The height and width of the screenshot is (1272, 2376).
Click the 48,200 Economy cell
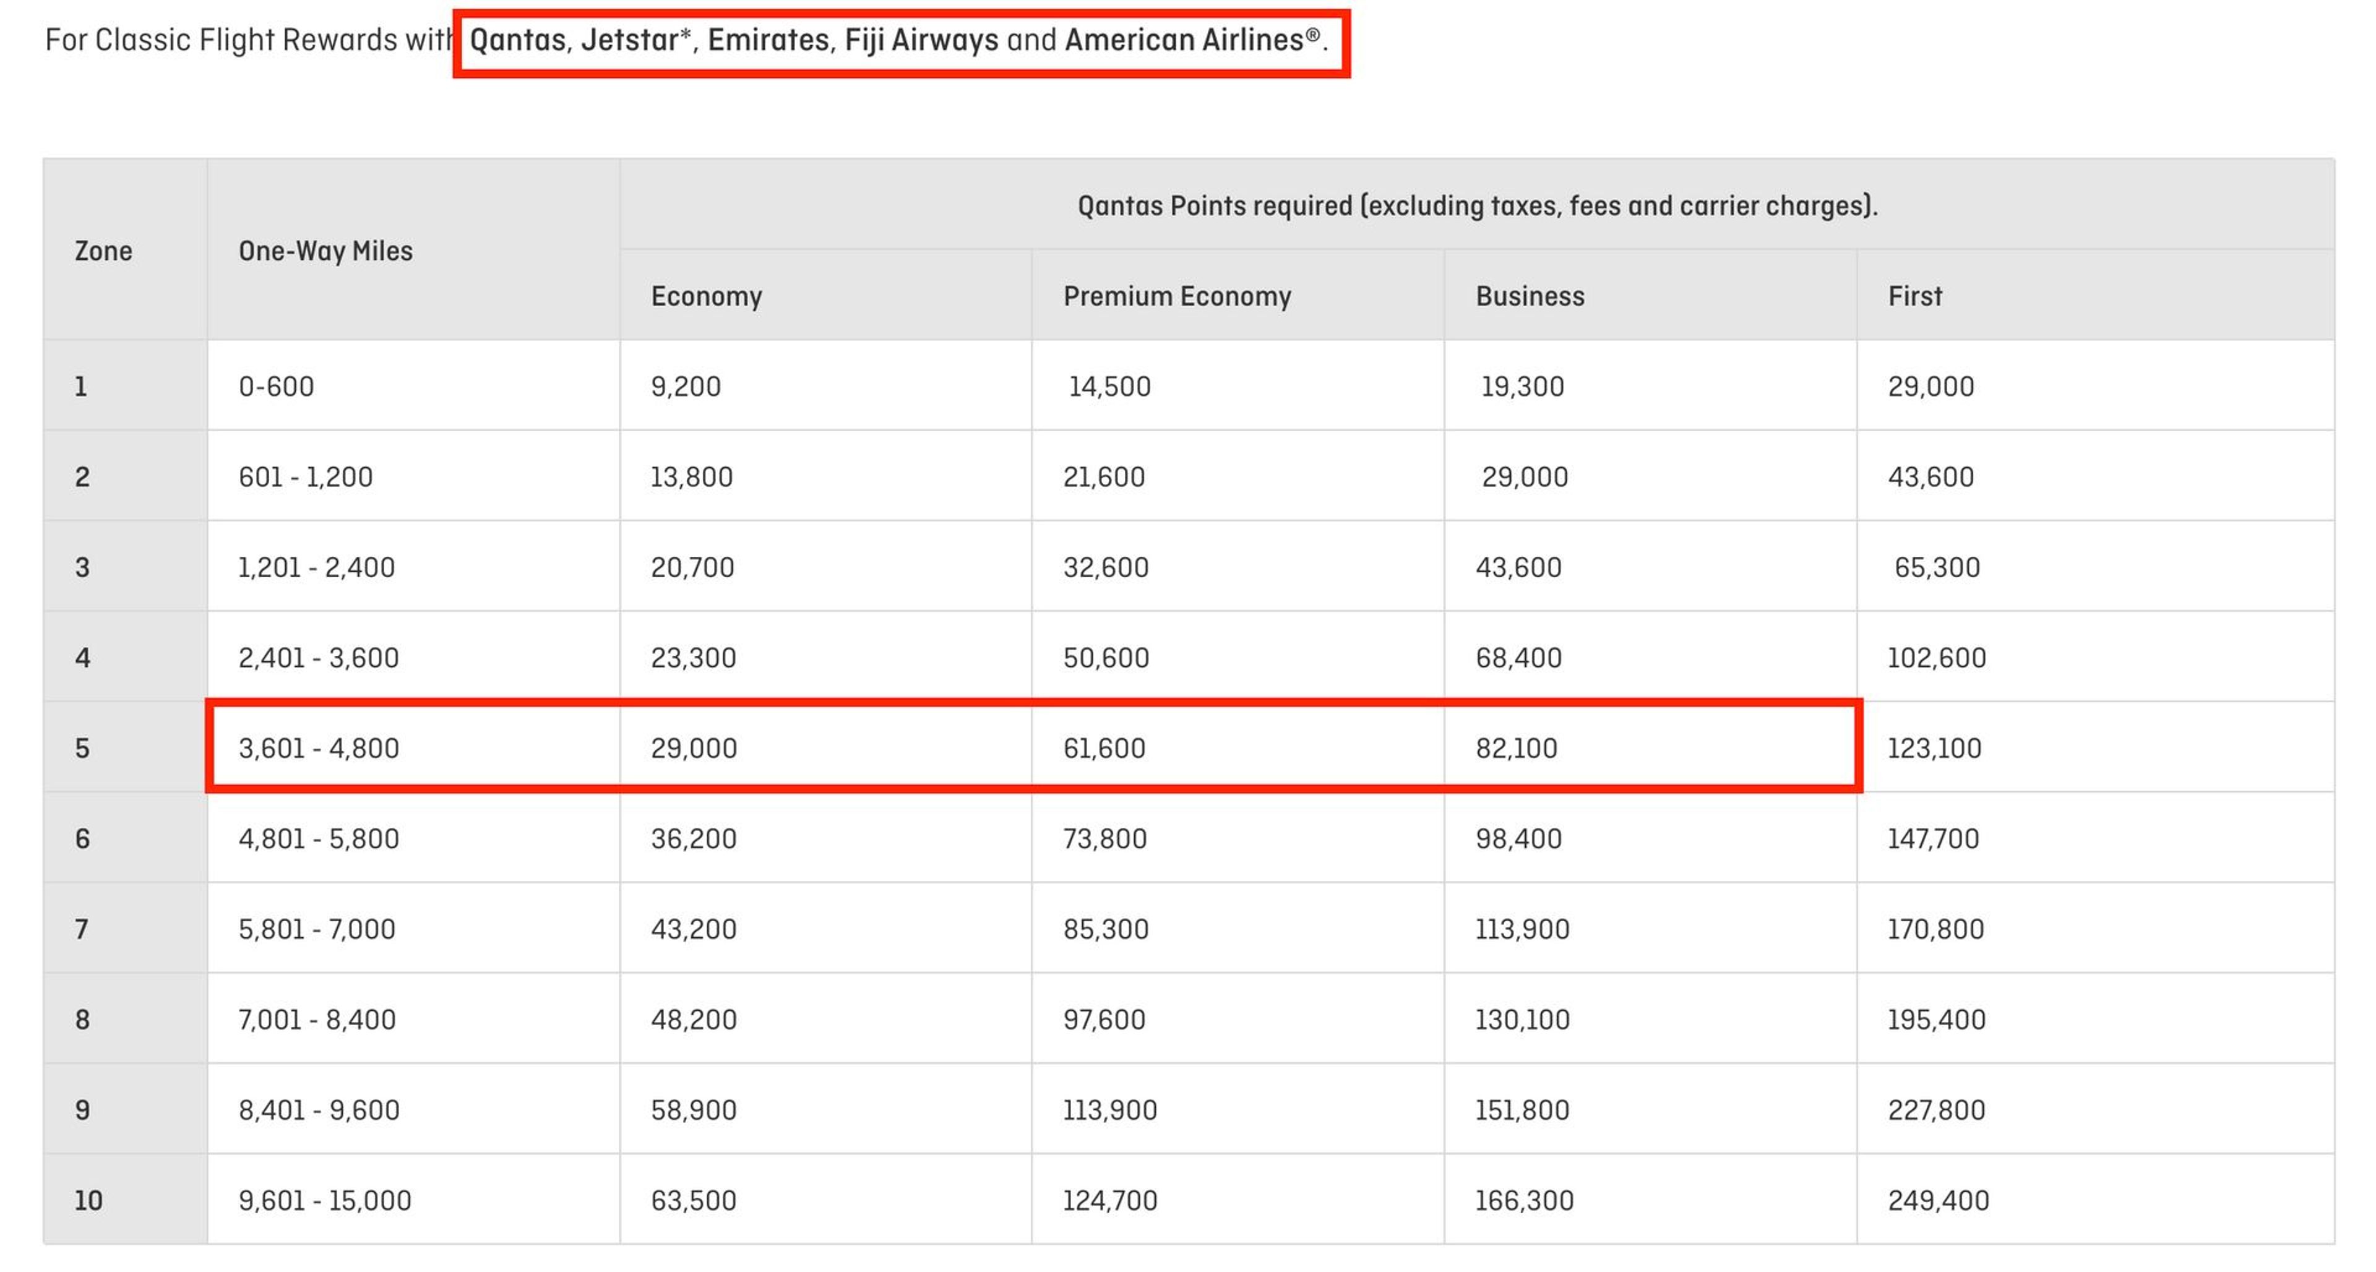[x=825, y=1018]
